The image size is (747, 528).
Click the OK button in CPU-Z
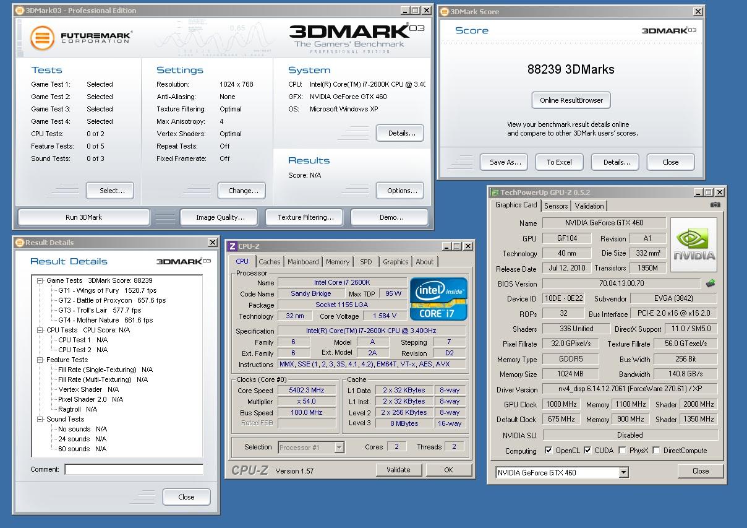coord(448,470)
